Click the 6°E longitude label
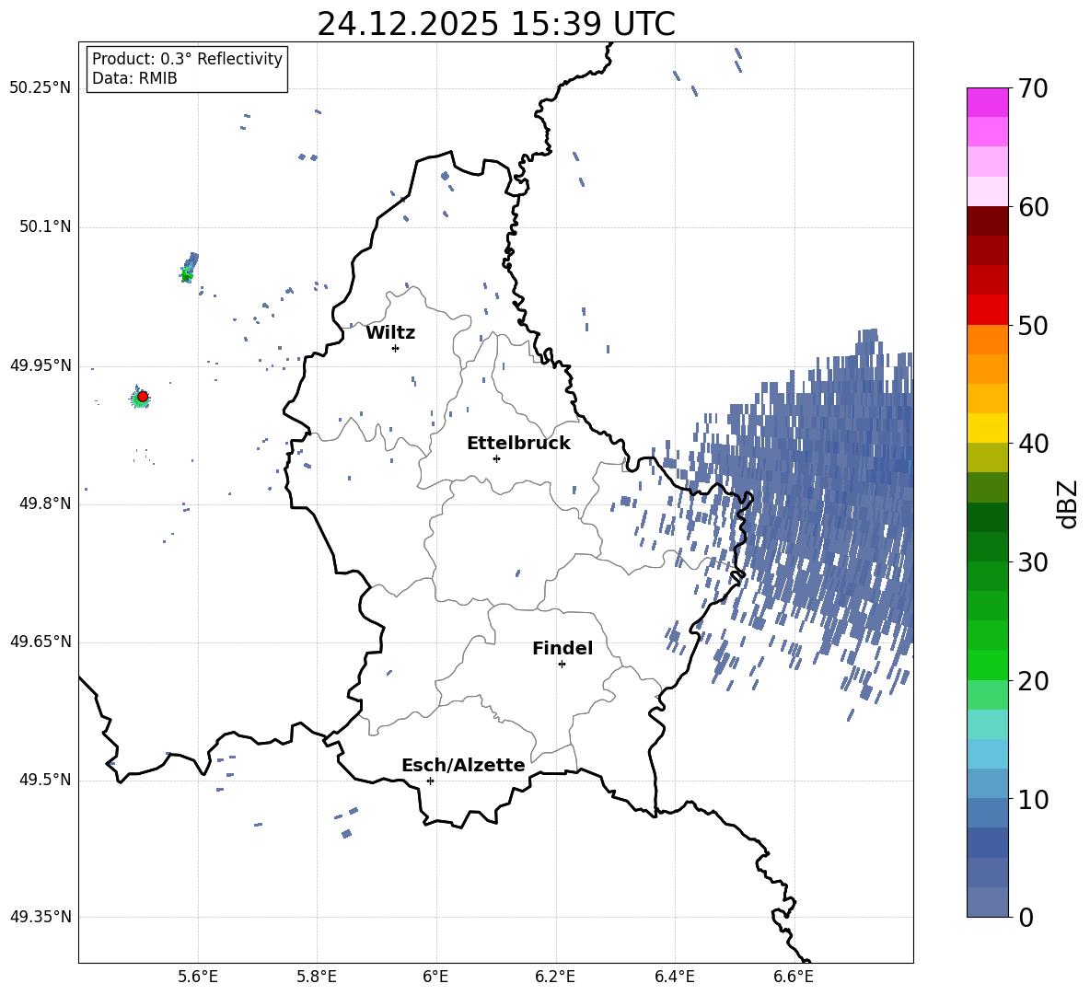 click(435, 977)
